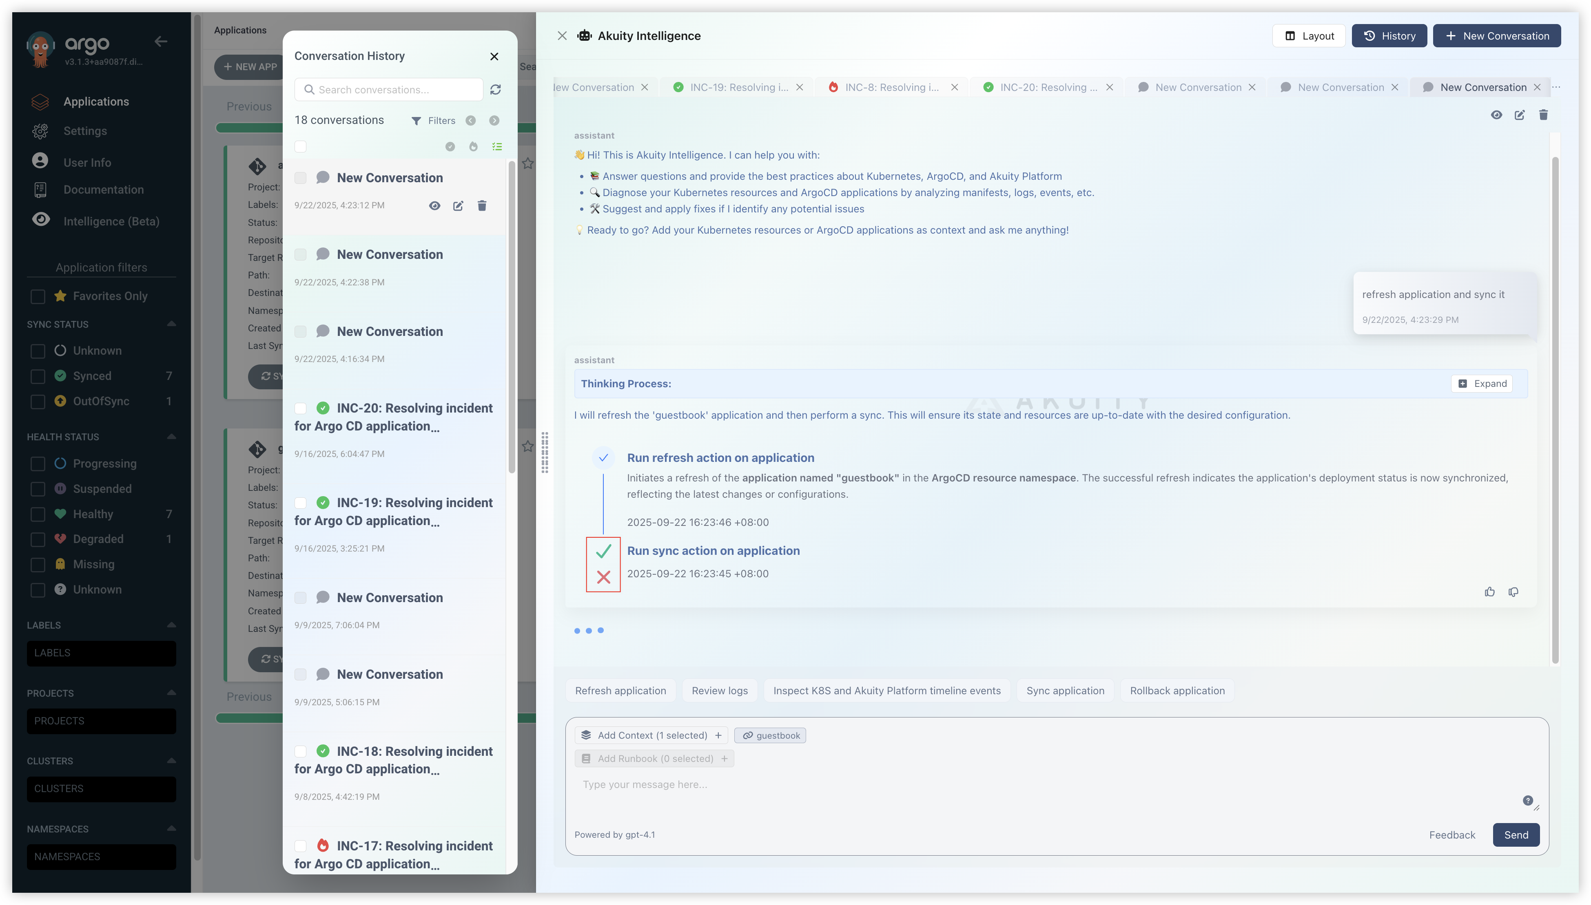The image size is (1591, 905).
Task: Click the Rollback application suggestion
Action: [x=1177, y=691]
